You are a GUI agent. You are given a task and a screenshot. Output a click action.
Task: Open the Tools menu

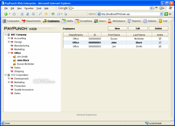[39, 8]
